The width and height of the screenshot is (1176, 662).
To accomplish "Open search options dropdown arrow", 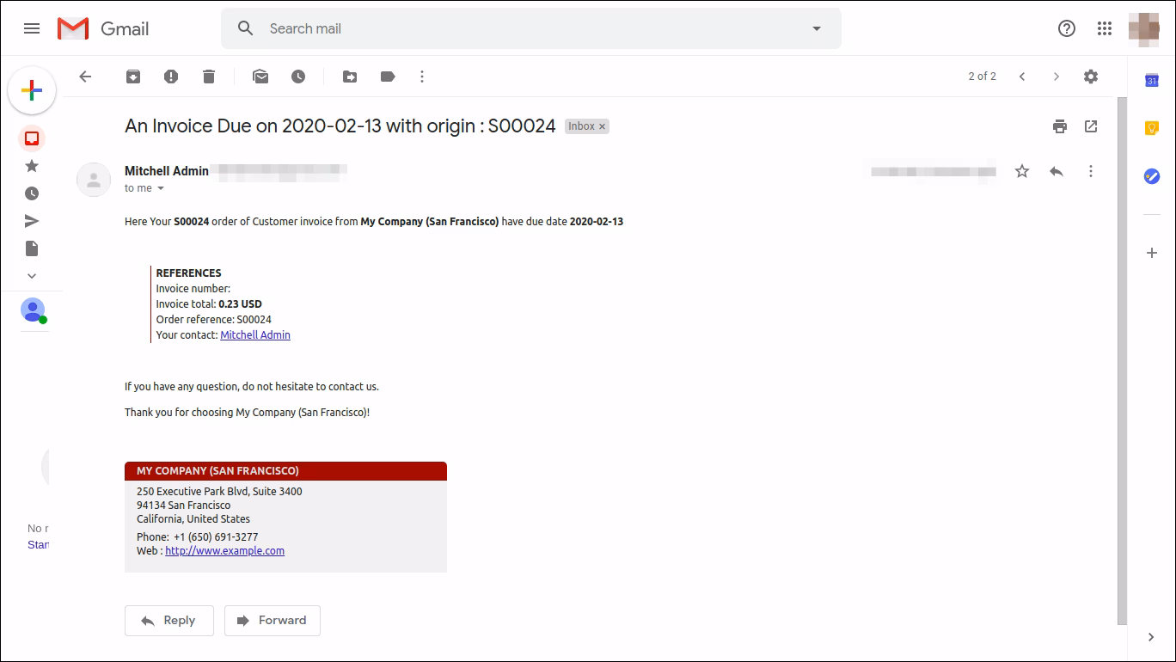I will (x=817, y=28).
